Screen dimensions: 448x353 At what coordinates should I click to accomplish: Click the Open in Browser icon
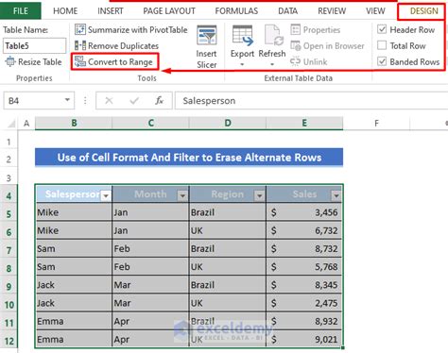[x=295, y=45]
